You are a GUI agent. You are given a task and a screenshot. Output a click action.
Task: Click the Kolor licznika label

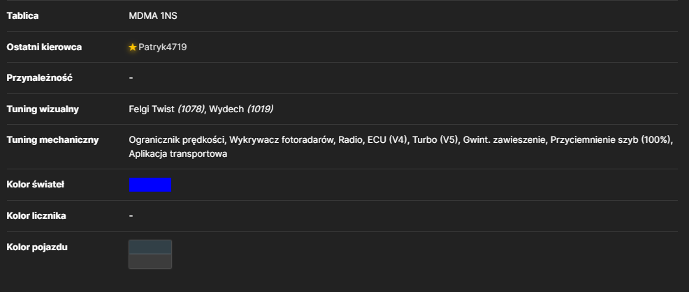tap(36, 216)
